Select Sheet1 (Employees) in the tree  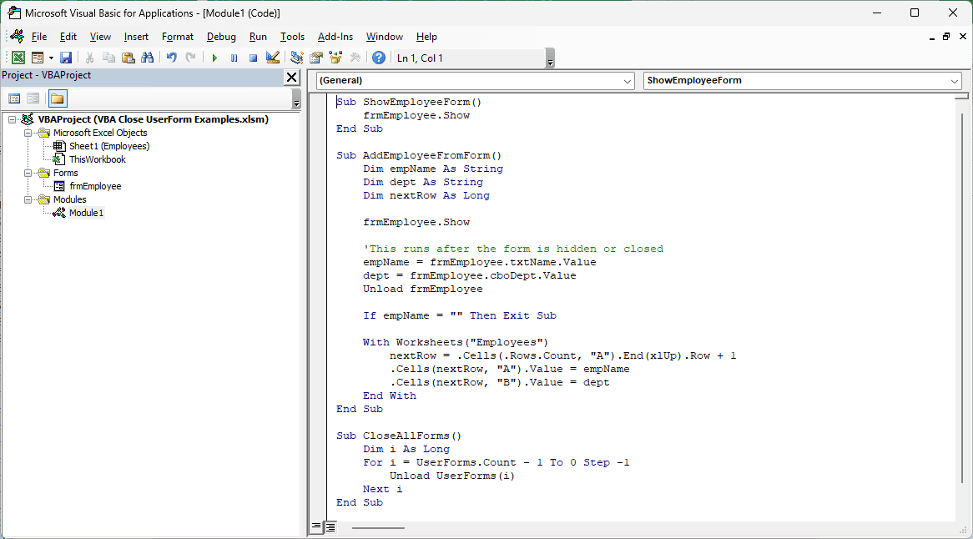108,146
